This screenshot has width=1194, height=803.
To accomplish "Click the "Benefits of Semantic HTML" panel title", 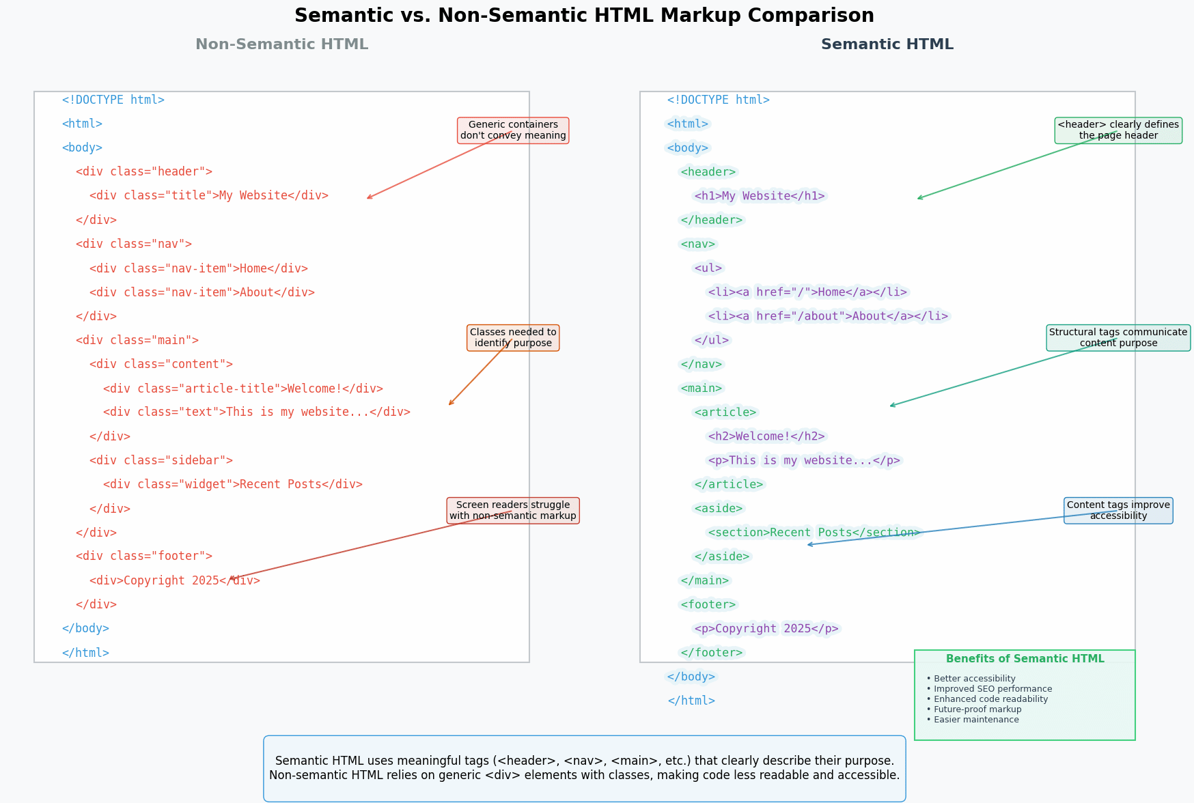I will tap(1025, 658).
